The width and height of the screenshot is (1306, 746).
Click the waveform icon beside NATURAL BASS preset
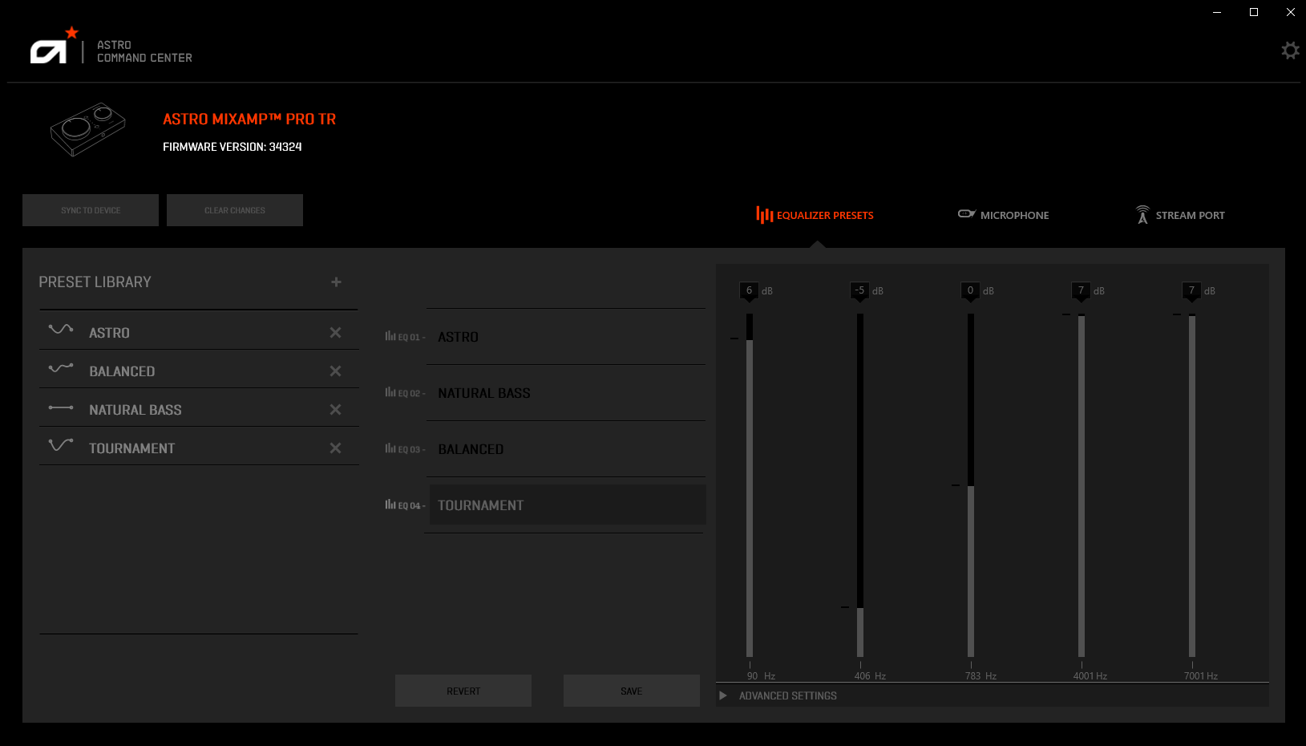60,407
